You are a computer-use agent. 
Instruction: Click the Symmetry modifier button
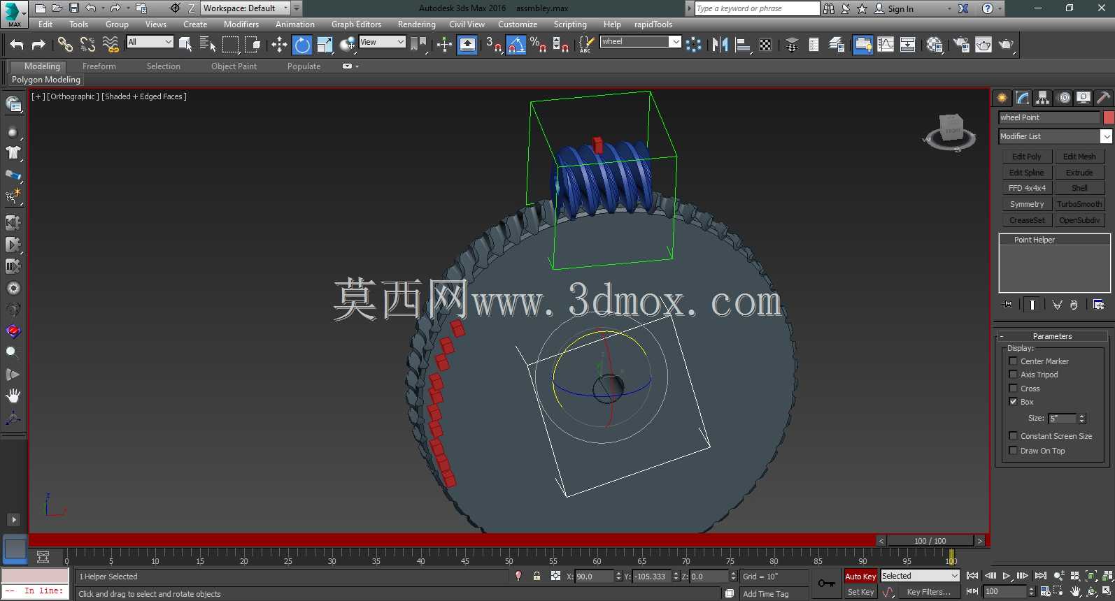(x=1026, y=204)
